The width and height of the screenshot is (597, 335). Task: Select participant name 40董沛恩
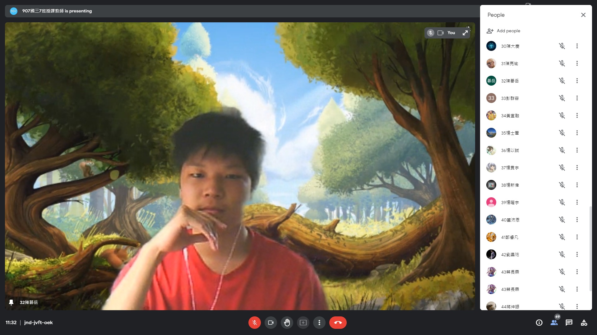510,220
